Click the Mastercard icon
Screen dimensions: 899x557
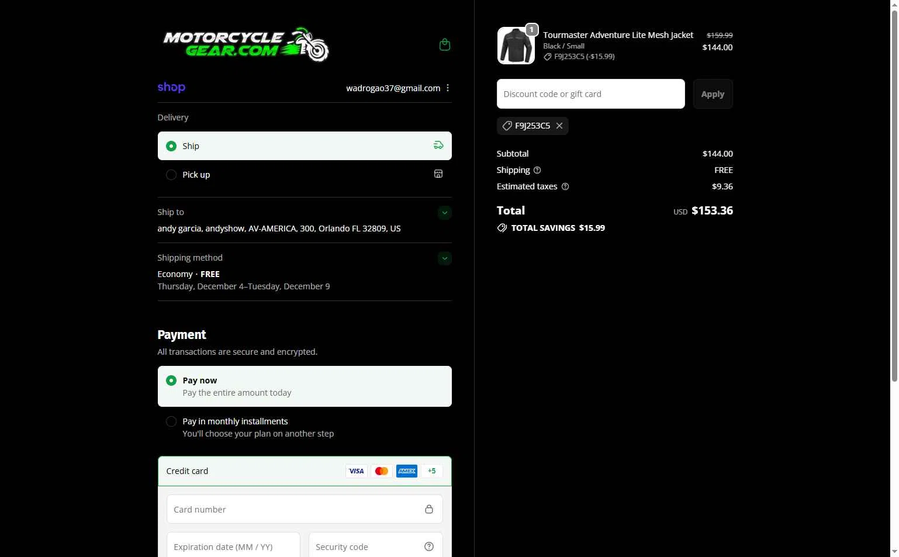click(382, 471)
